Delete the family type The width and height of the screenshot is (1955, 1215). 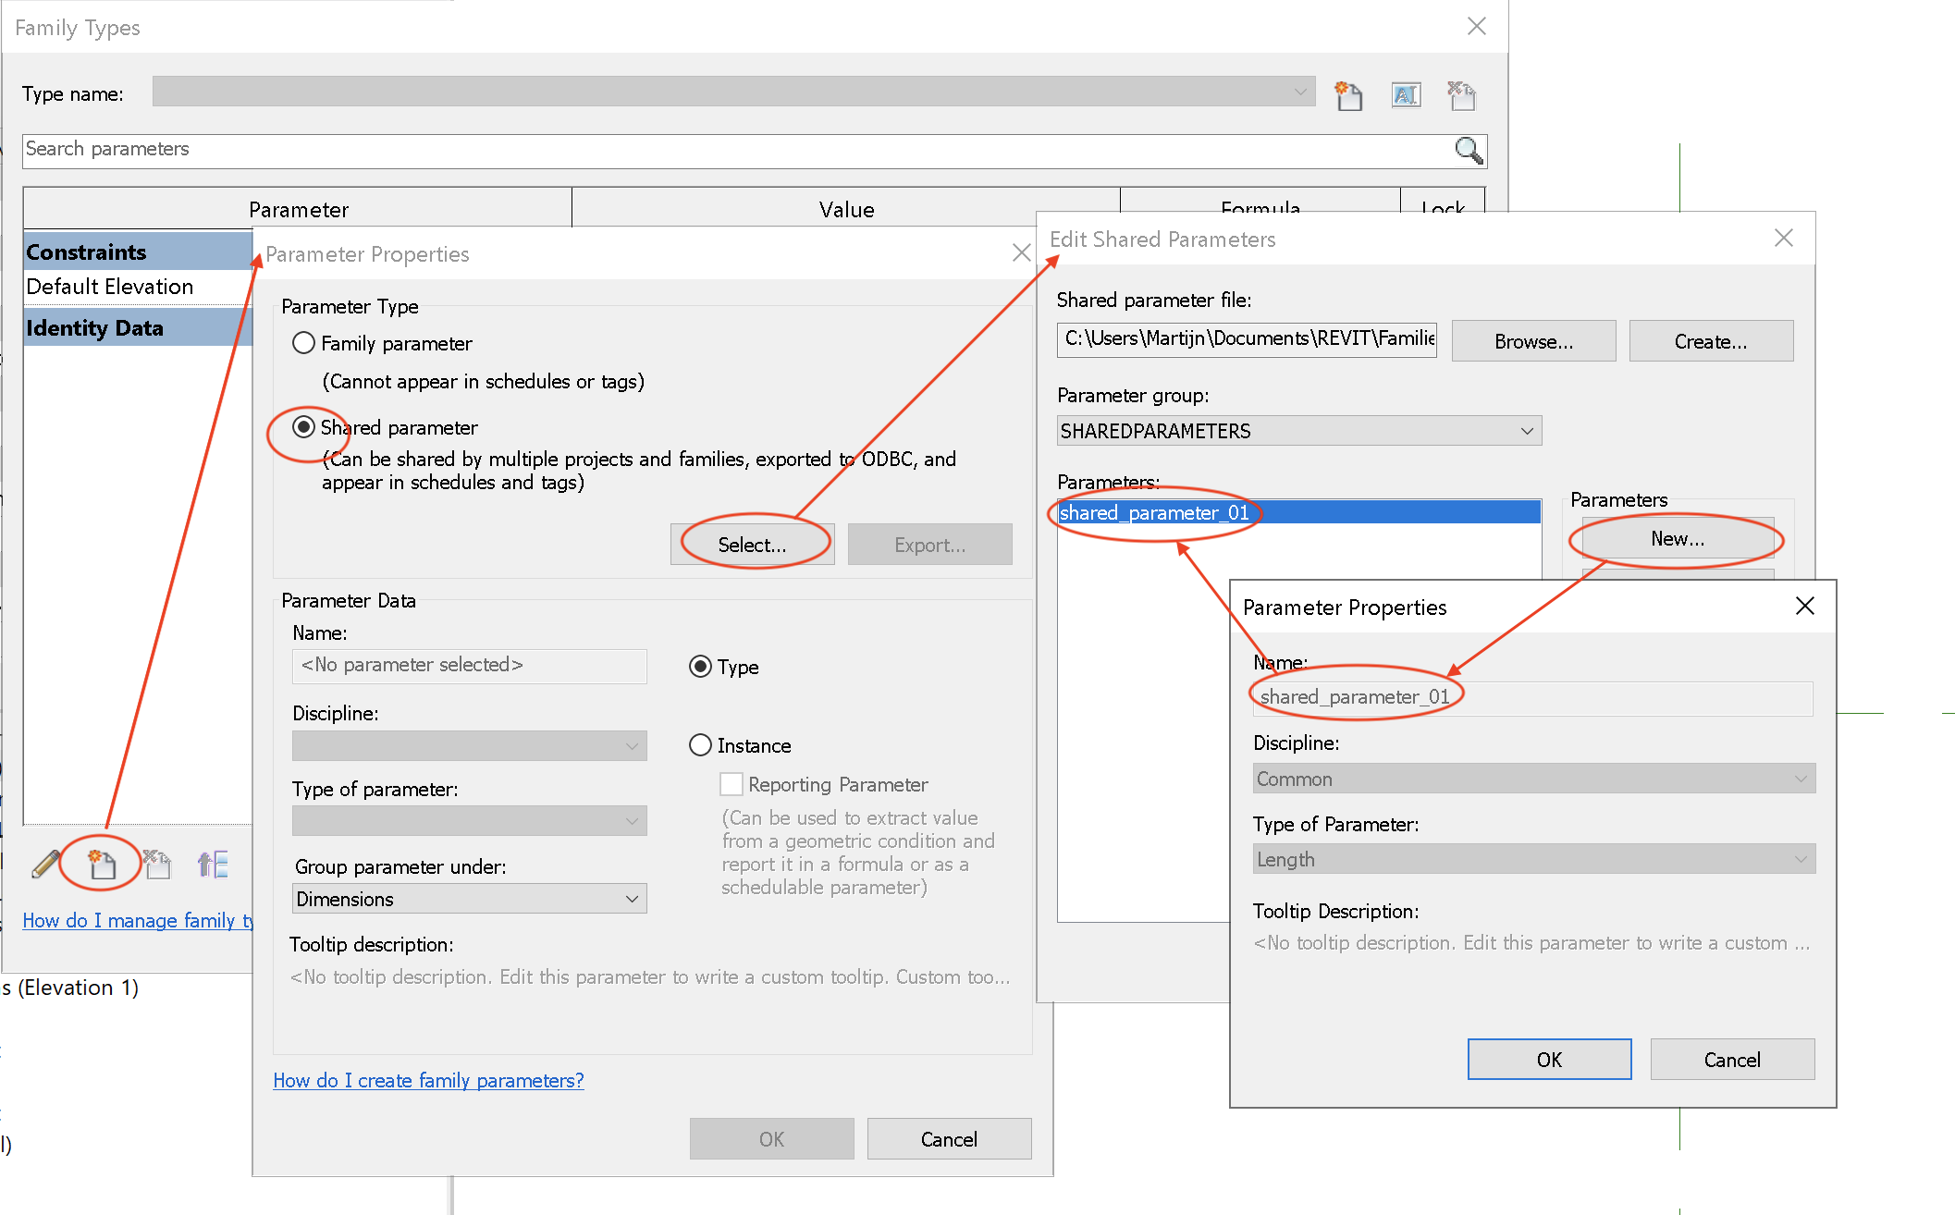[x=1461, y=93]
